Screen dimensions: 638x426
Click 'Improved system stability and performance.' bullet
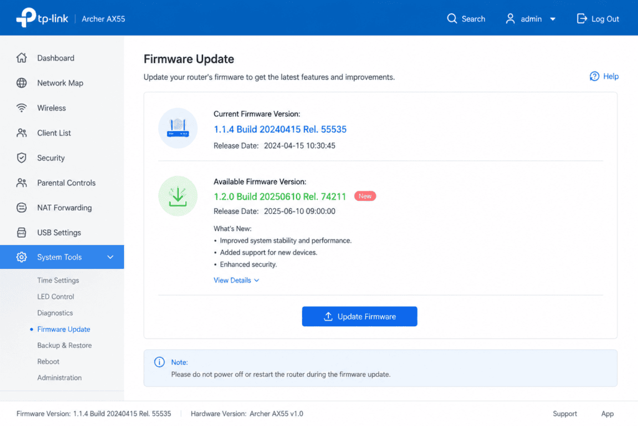(x=285, y=241)
